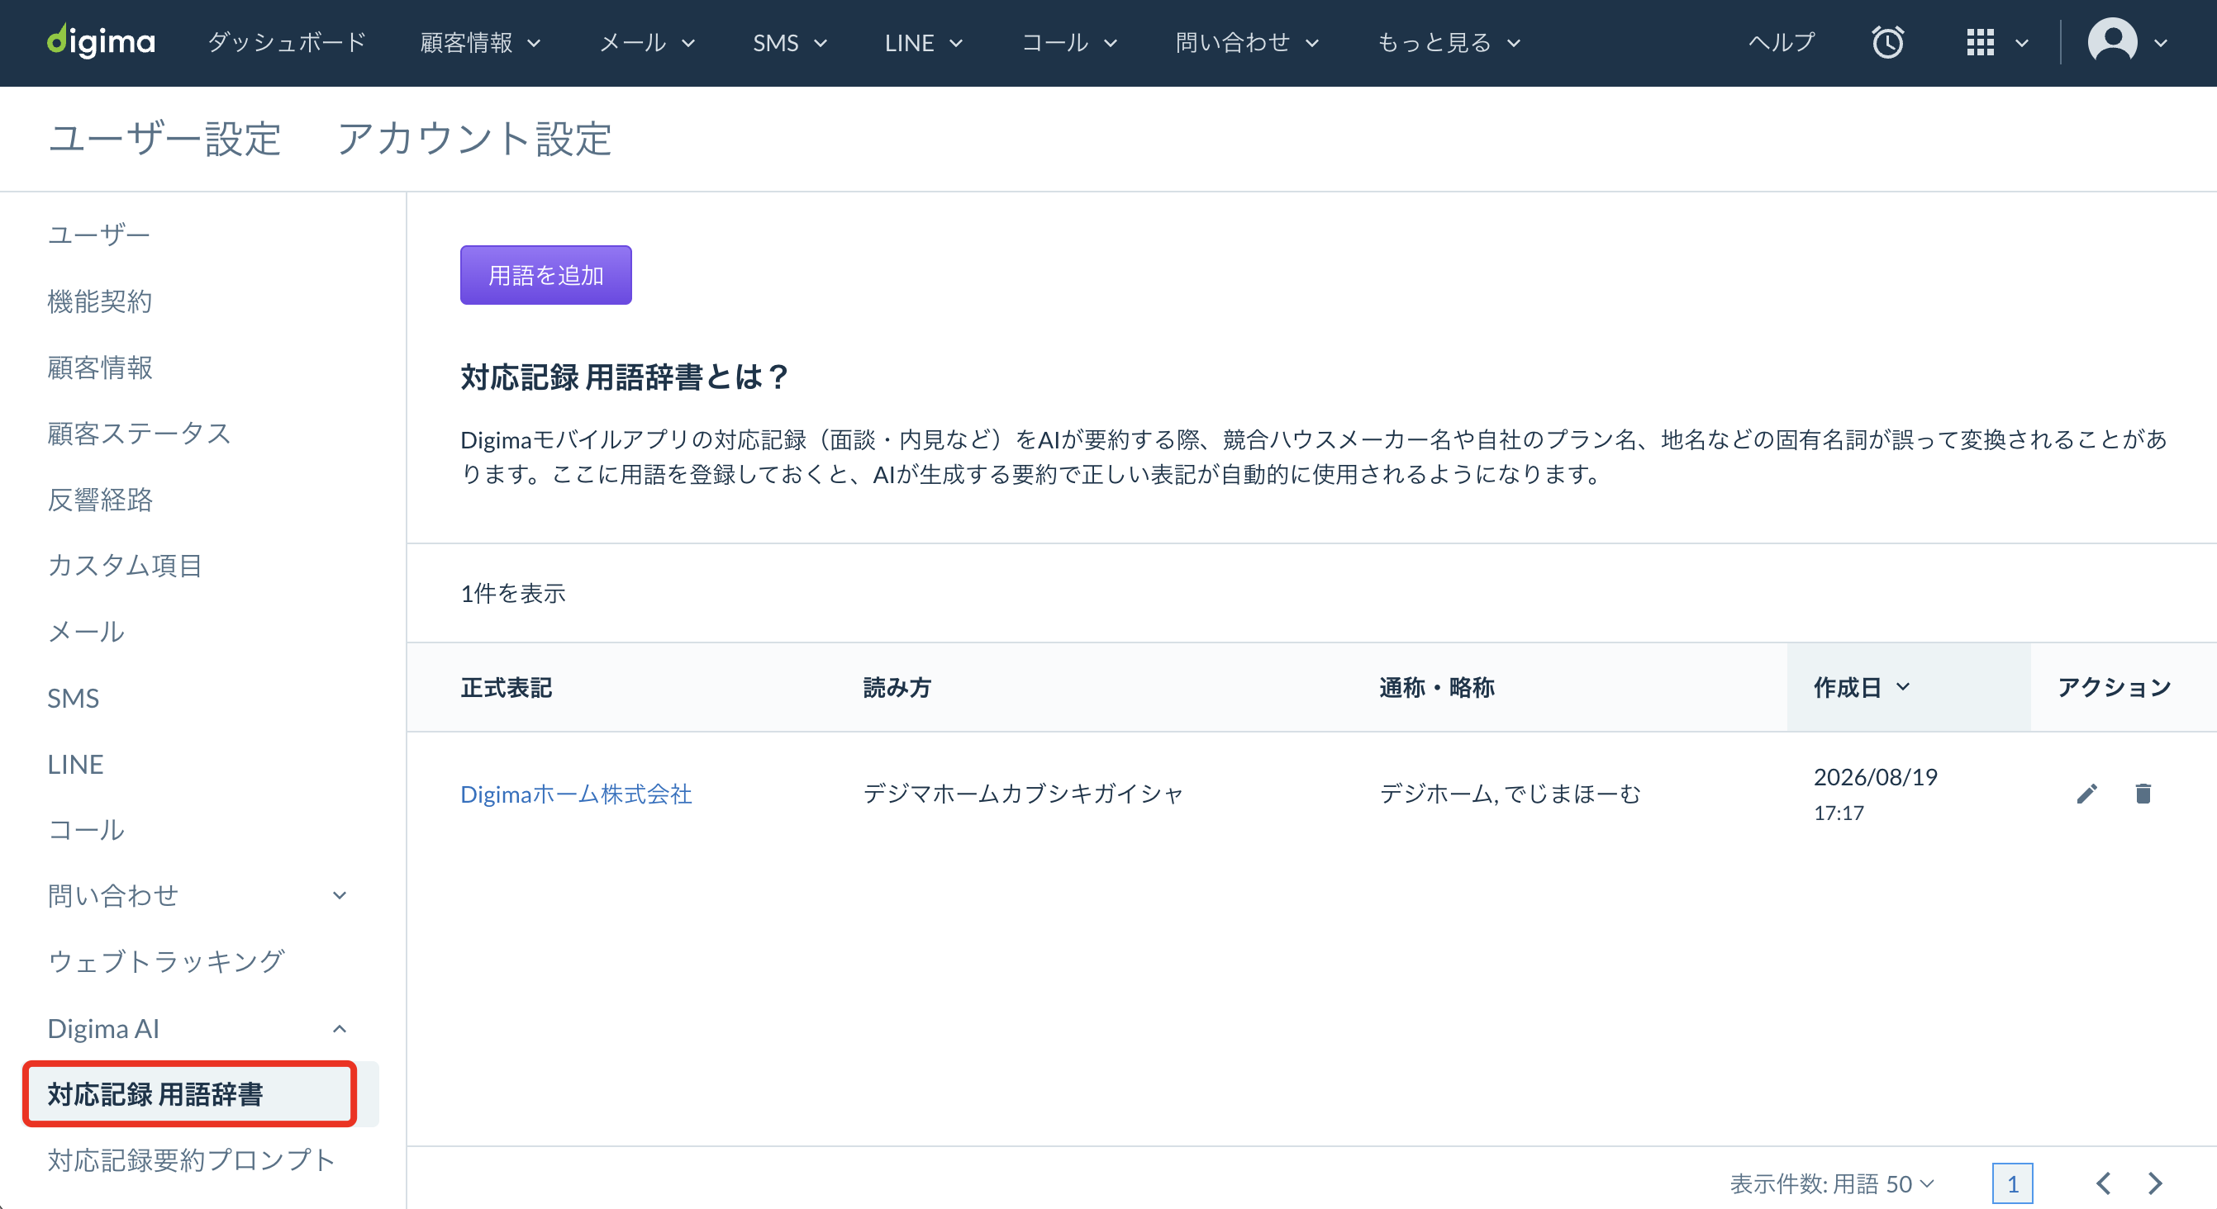Expand the 問い合わせ sidebar section

click(x=198, y=896)
